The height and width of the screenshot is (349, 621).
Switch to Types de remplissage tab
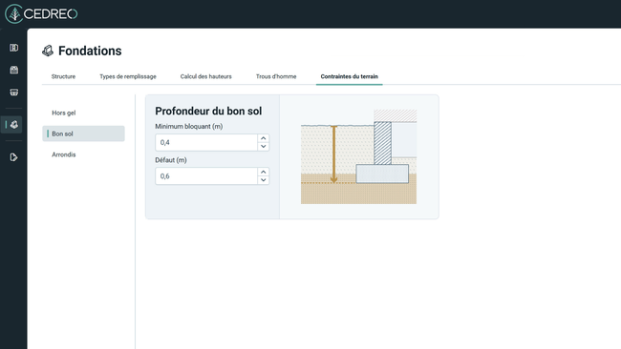[128, 76]
